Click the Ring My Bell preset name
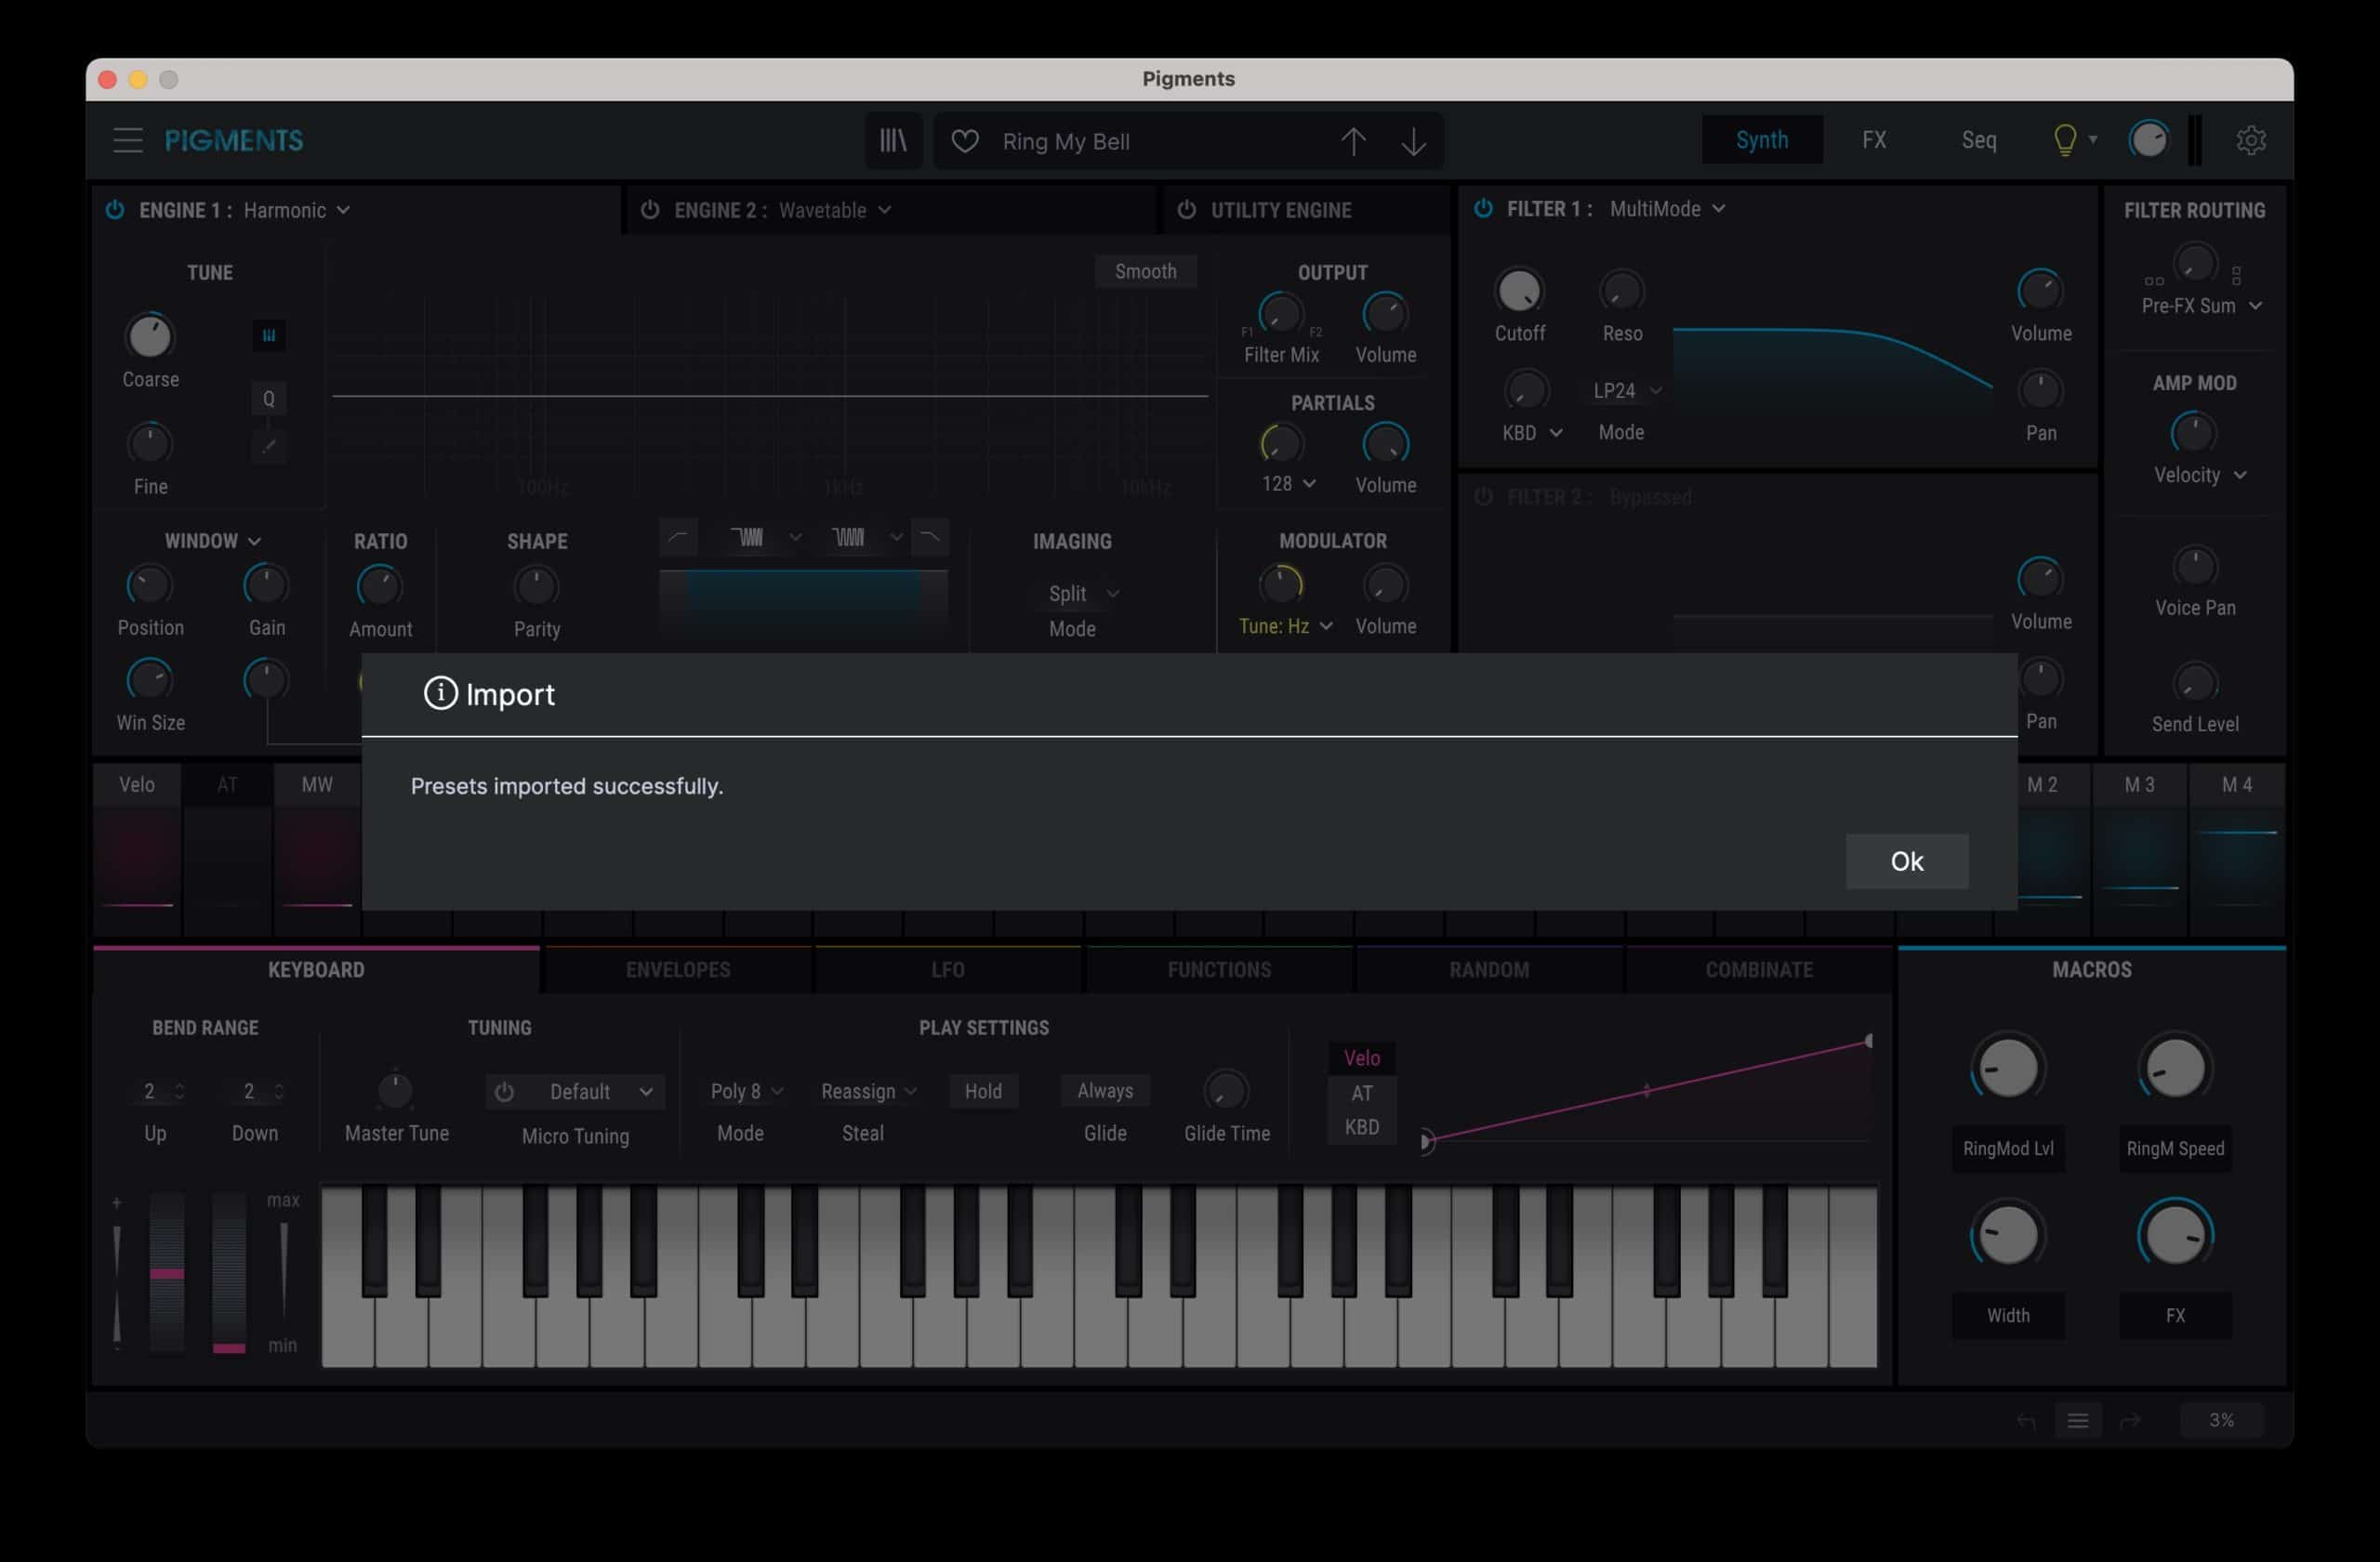2380x1562 pixels. tap(1065, 142)
